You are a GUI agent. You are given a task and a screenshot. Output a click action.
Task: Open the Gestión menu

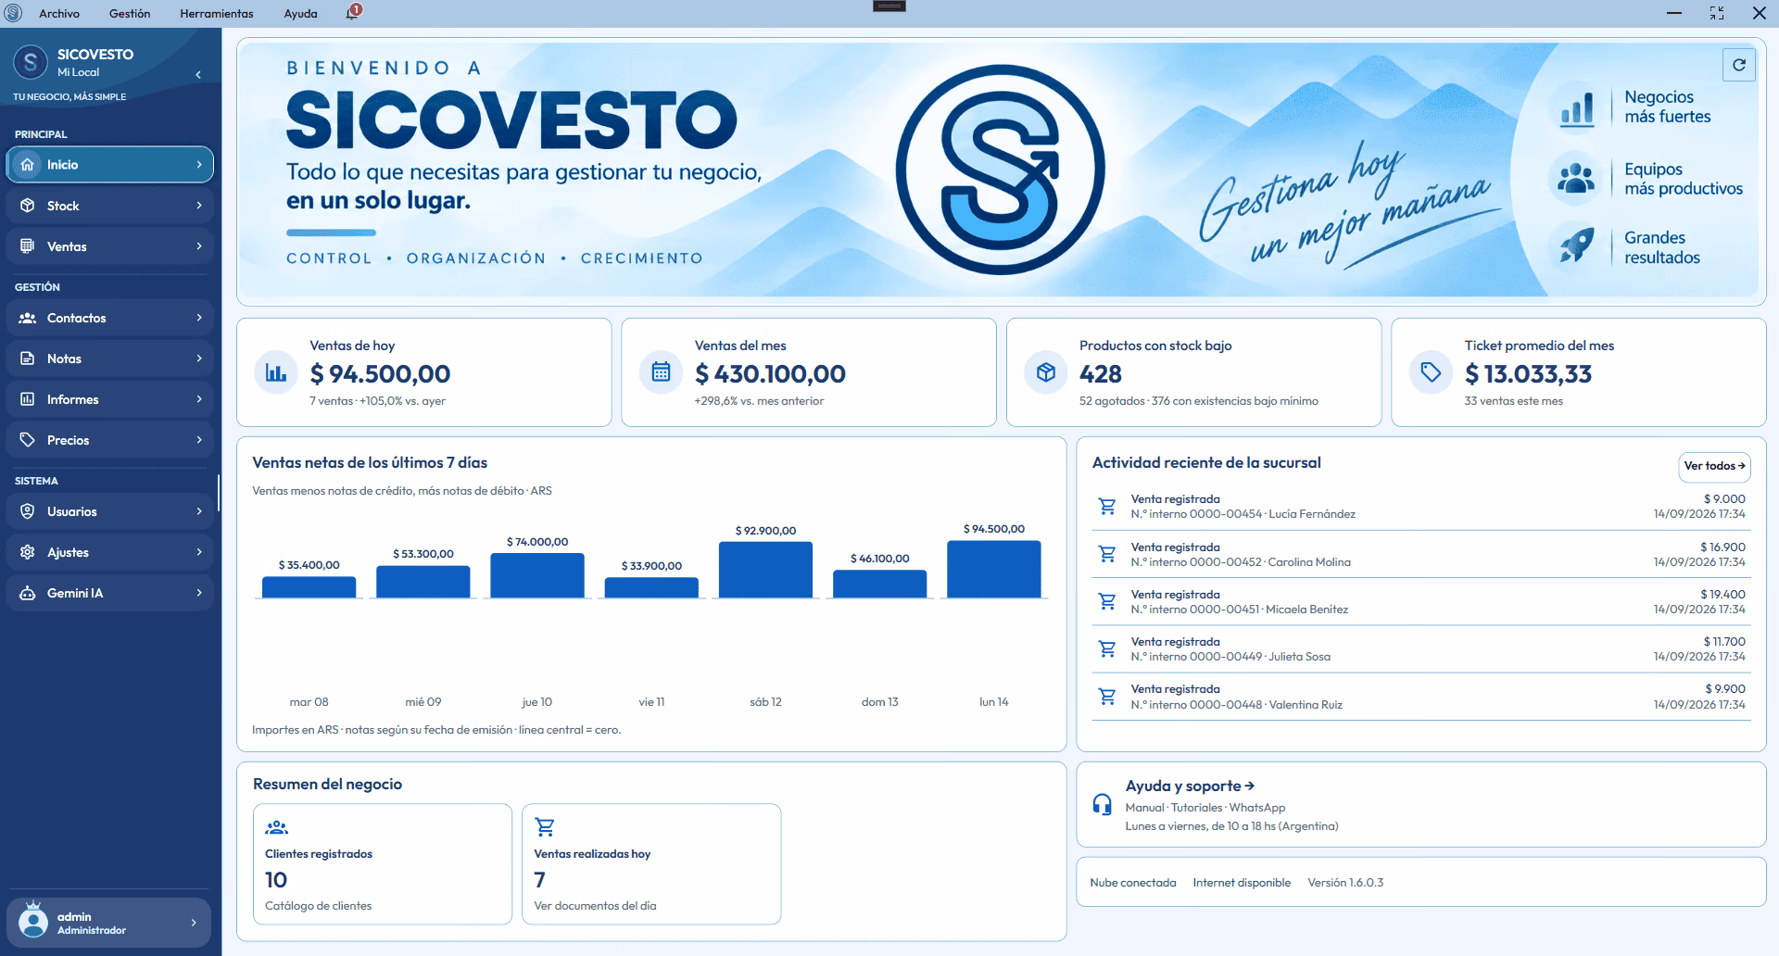[130, 13]
